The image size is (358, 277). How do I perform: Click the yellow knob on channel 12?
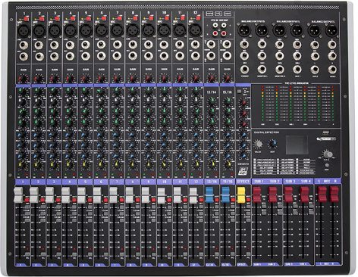click(x=195, y=164)
